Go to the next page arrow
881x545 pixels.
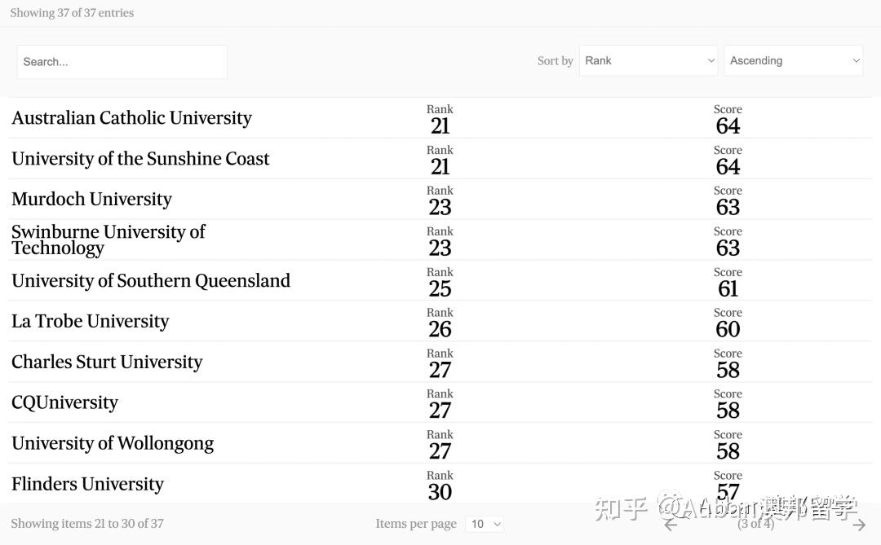tap(858, 525)
